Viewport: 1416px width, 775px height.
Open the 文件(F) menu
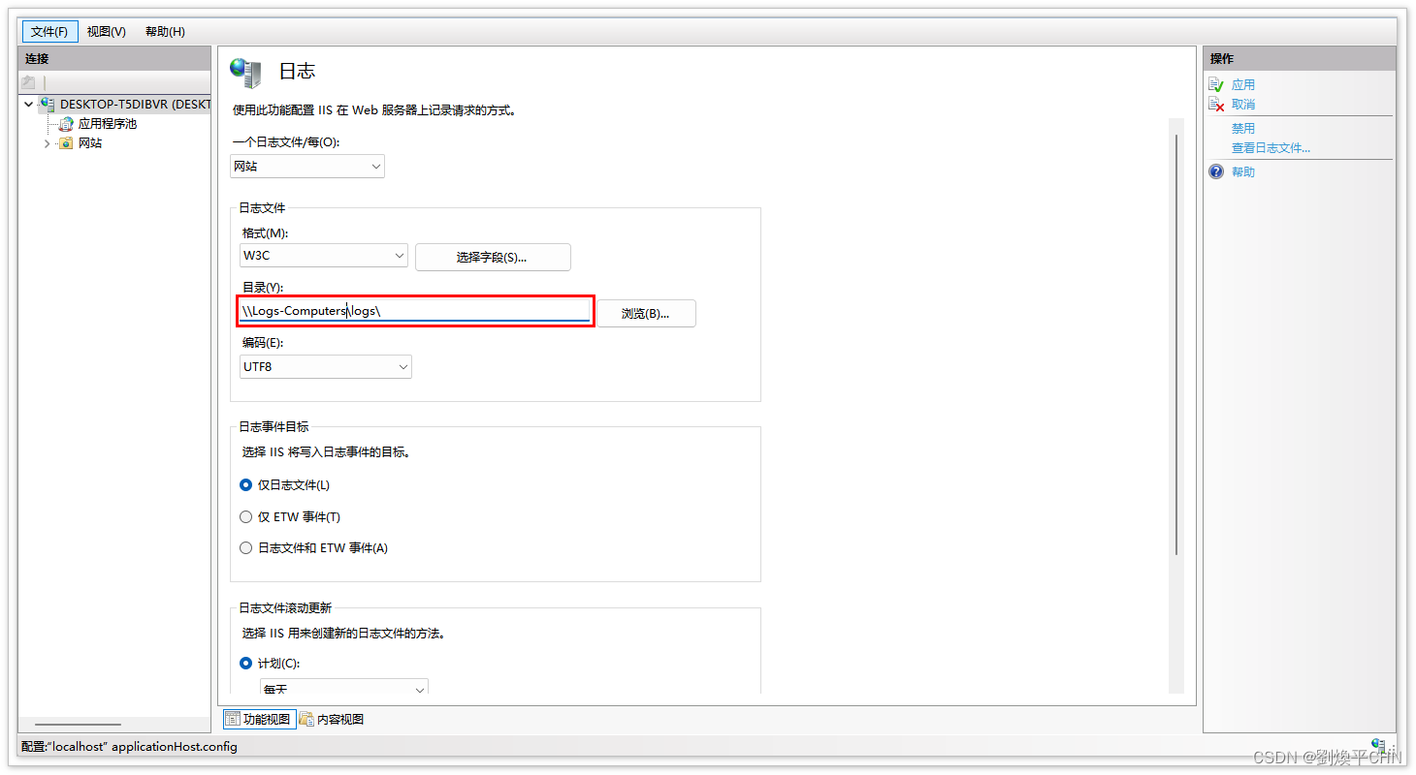point(49,32)
